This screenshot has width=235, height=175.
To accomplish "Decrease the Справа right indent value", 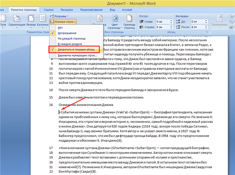I will click(171, 28).
